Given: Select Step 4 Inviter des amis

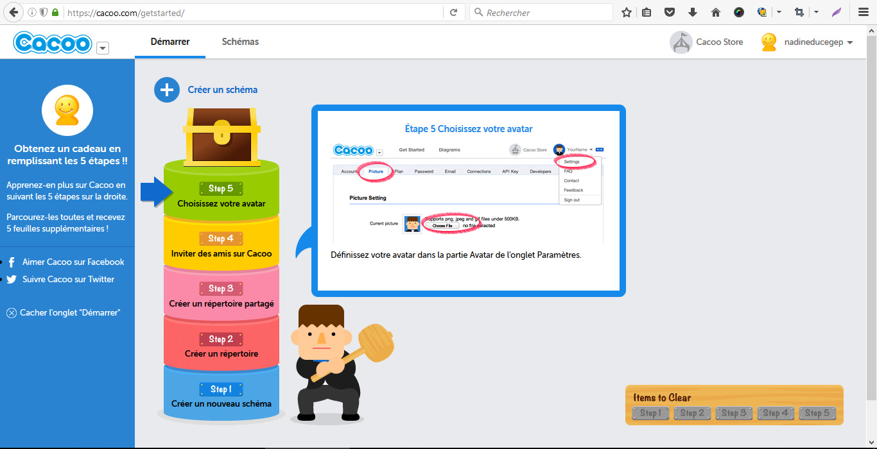Looking at the screenshot, I should [221, 245].
